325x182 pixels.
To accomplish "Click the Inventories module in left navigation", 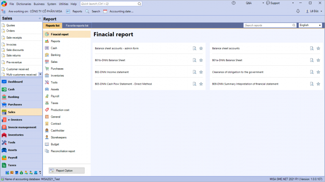I will (16, 135).
